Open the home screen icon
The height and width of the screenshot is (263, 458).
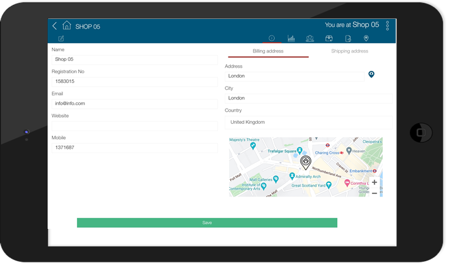tap(67, 26)
